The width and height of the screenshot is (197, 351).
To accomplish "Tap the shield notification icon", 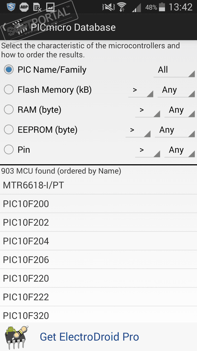I will tap(11, 7).
